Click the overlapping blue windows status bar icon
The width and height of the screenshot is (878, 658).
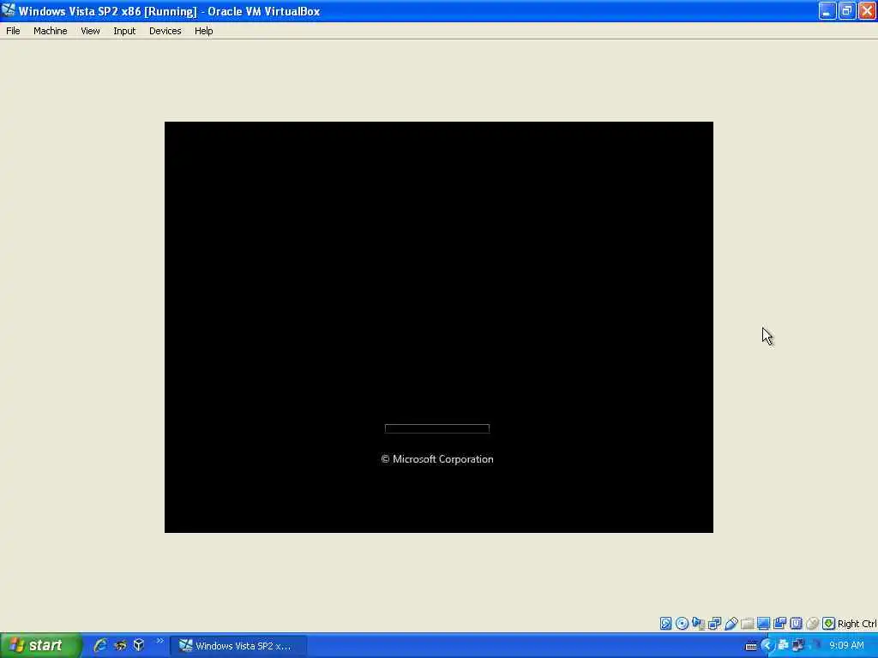pos(779,624)
